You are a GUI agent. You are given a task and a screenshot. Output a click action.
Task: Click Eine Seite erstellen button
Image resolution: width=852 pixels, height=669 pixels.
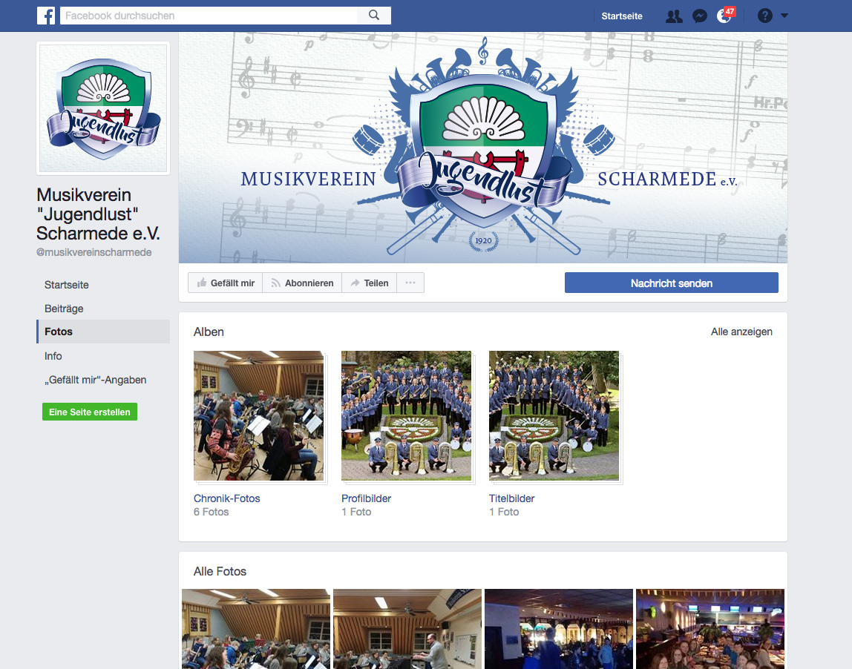click(x=90, y=412)
